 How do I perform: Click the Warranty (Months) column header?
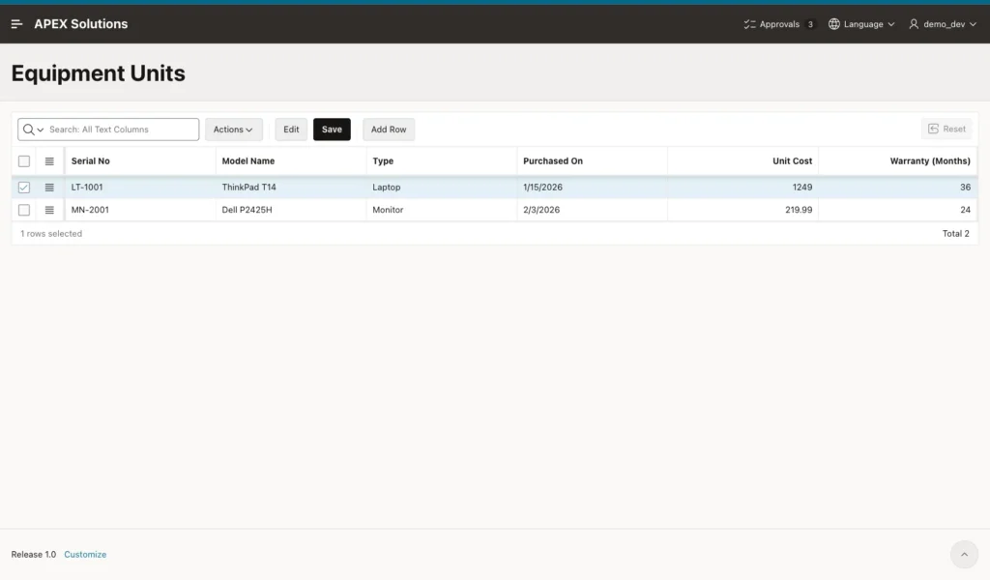898,160
